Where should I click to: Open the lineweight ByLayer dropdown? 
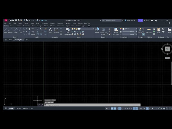[130, 32]
